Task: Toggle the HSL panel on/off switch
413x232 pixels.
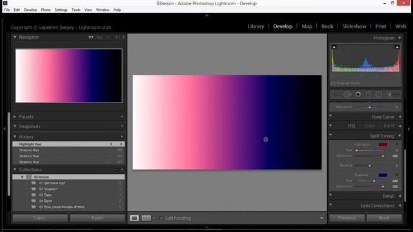Action: (330, 125)
